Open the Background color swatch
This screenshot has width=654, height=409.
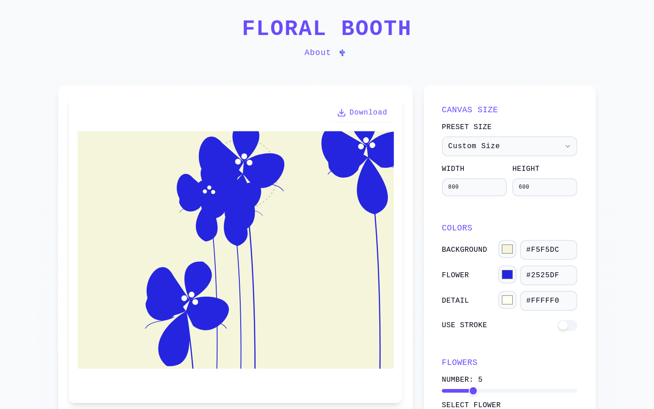(x=507, y=249)
